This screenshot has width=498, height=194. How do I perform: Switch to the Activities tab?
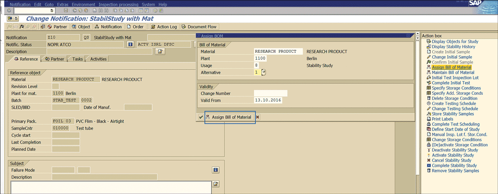coord(98,59)
